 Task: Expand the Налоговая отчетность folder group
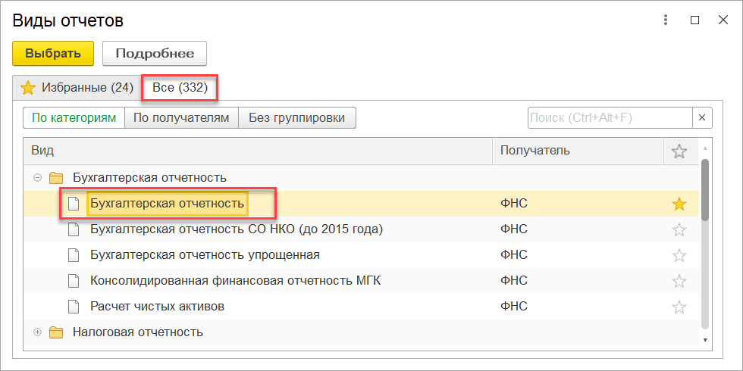pyautogui.click(x=37, y=332)
